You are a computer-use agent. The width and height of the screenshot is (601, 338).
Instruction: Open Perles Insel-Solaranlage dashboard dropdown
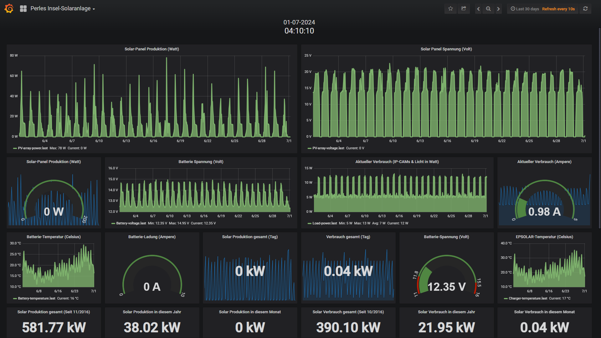[63, 9]
